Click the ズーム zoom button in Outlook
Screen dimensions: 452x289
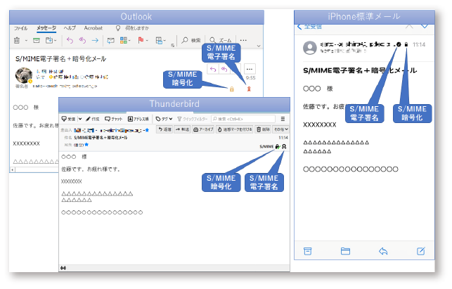point(221,40)
